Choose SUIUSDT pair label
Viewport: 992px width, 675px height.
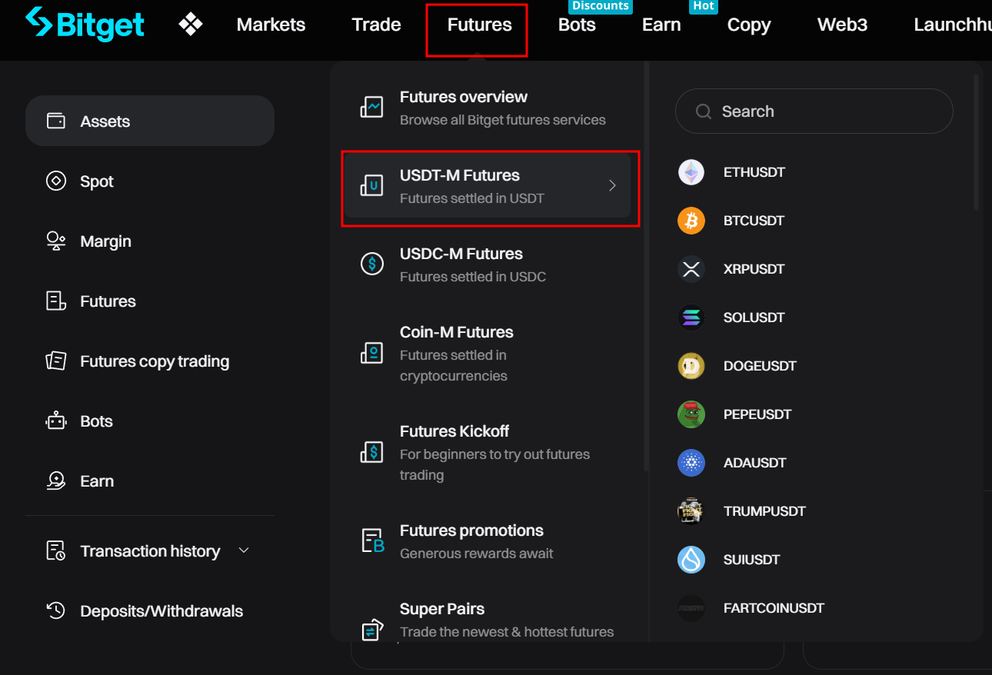[751, 560]
